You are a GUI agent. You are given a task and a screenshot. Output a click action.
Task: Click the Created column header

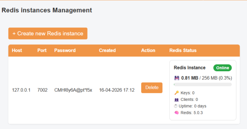point(107,50)
